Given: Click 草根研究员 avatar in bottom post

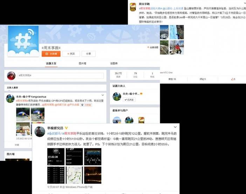Looking at the screenshot, I should click(x=40, y=132).
